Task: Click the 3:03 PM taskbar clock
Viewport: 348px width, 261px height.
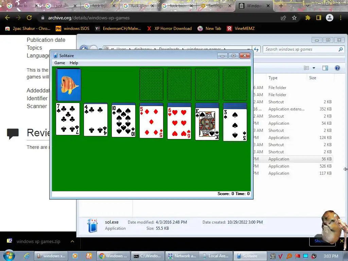Action: [331, 256]
